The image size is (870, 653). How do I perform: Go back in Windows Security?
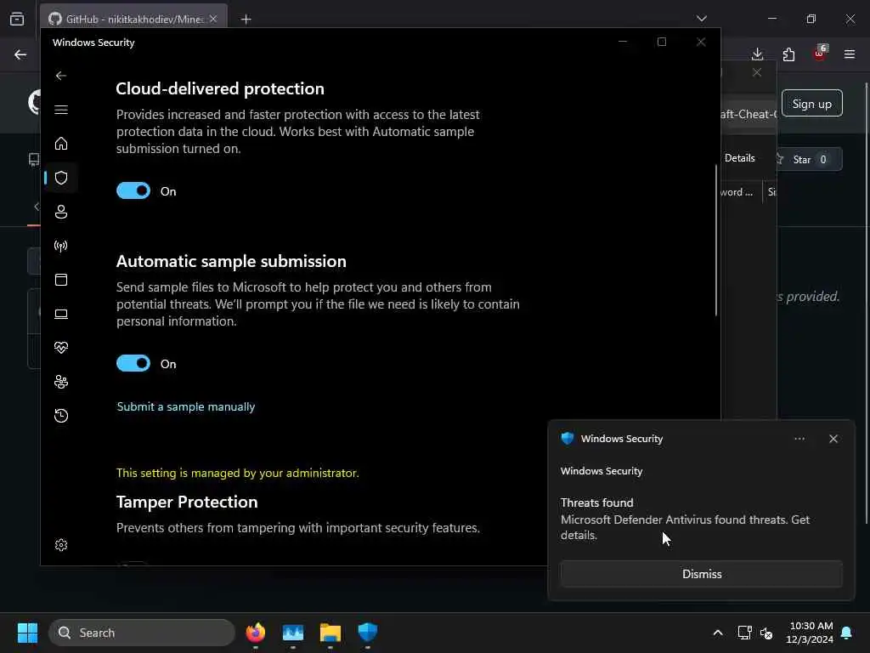(61, 76)
